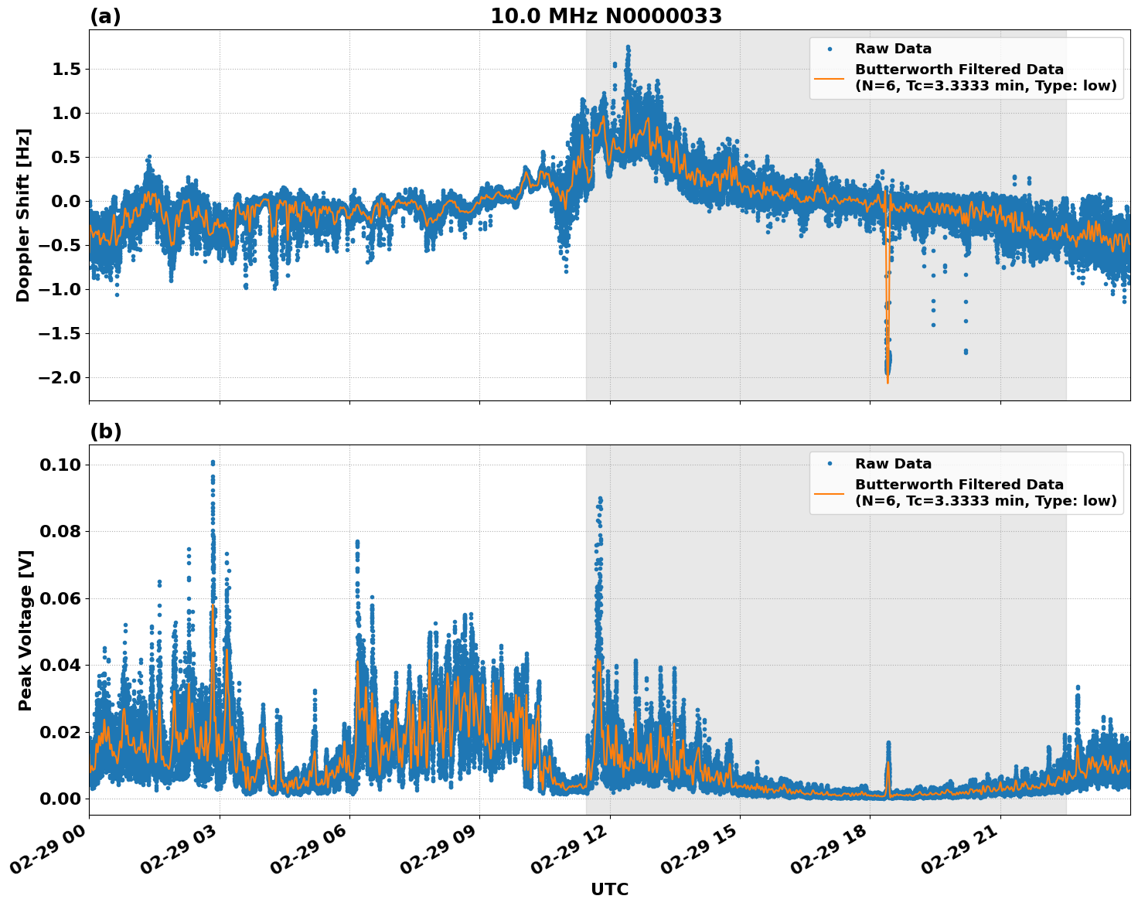Click the Doppler Shift [Hz] axis label

(23, 209)
